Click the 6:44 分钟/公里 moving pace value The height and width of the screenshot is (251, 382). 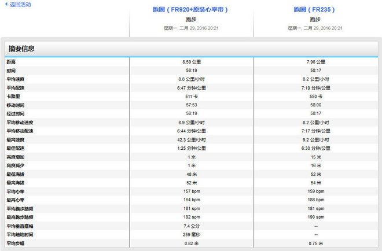(192, 131)
